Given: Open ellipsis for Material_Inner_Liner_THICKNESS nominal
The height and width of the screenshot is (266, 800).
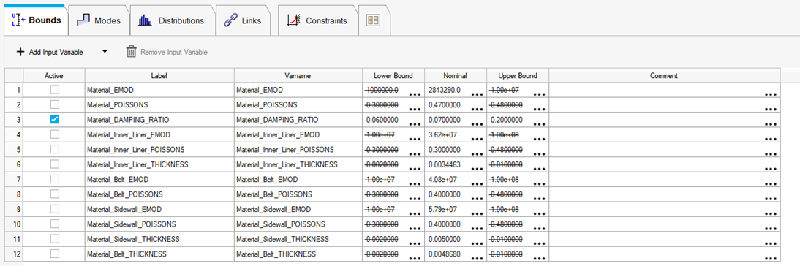Looking at the screenshot, I should click(477, 170).
